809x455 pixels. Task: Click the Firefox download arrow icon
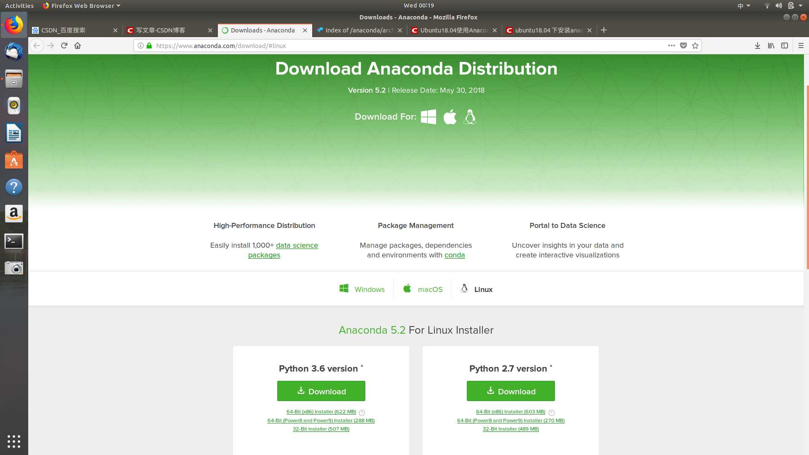[x=757, y=45]
